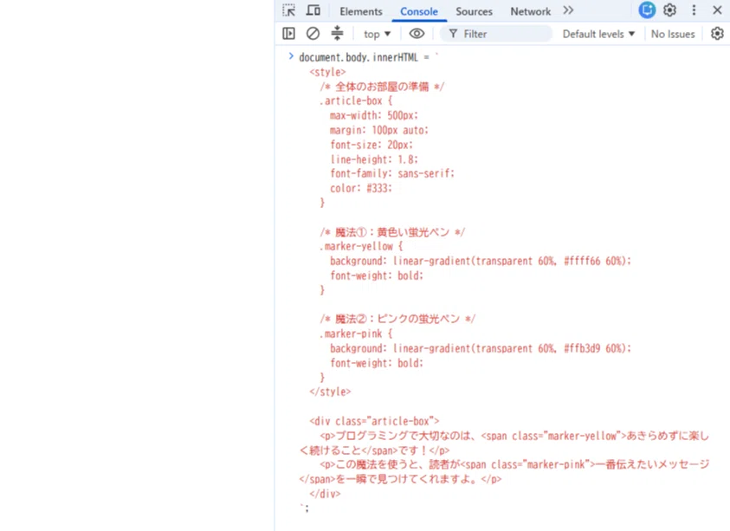
Task: Activate the inspect element picker icon
Action: [x=288, y=10]
